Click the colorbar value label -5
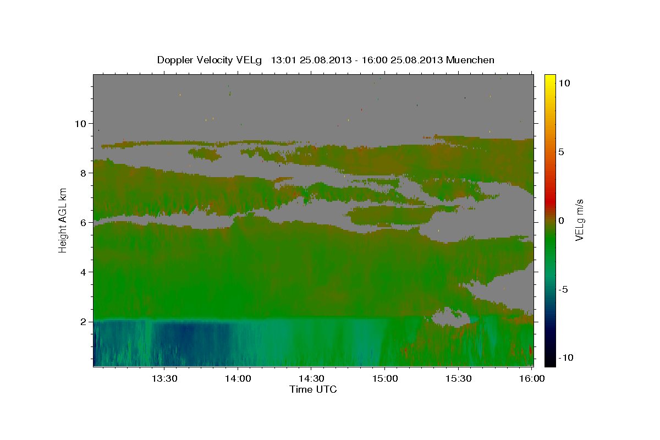The height and width of the screenshot is (440, 660). coord(563,289)
